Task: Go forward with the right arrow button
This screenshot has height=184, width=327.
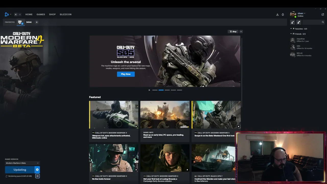Action: (20, 14)
